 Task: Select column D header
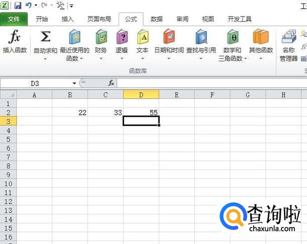[141, 95]
